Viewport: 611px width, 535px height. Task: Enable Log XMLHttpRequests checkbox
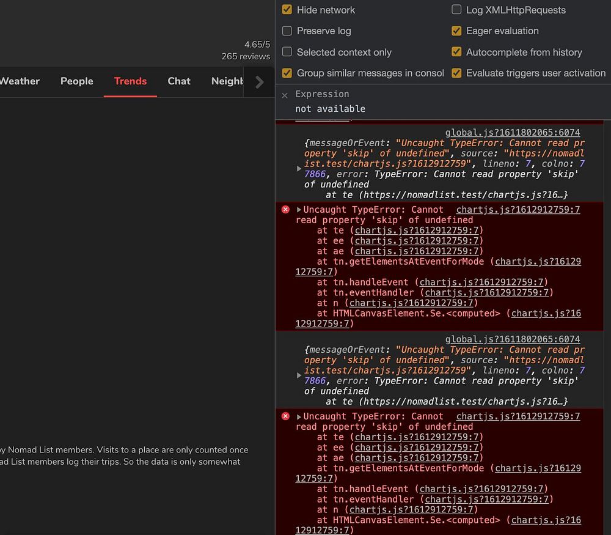point(456,10)
